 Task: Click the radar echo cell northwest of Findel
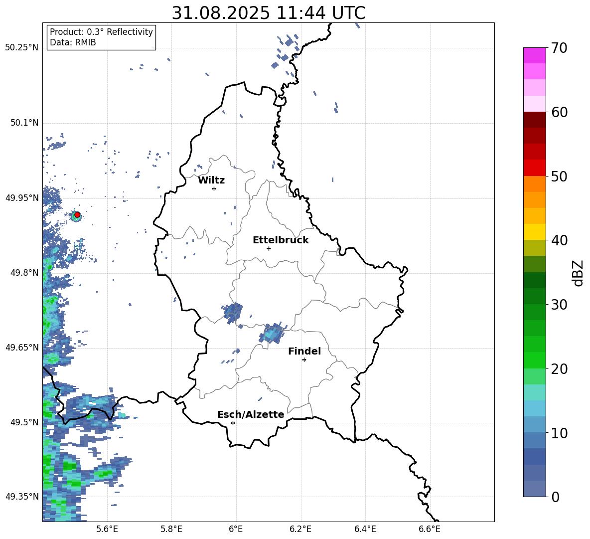tap(272, 333)
